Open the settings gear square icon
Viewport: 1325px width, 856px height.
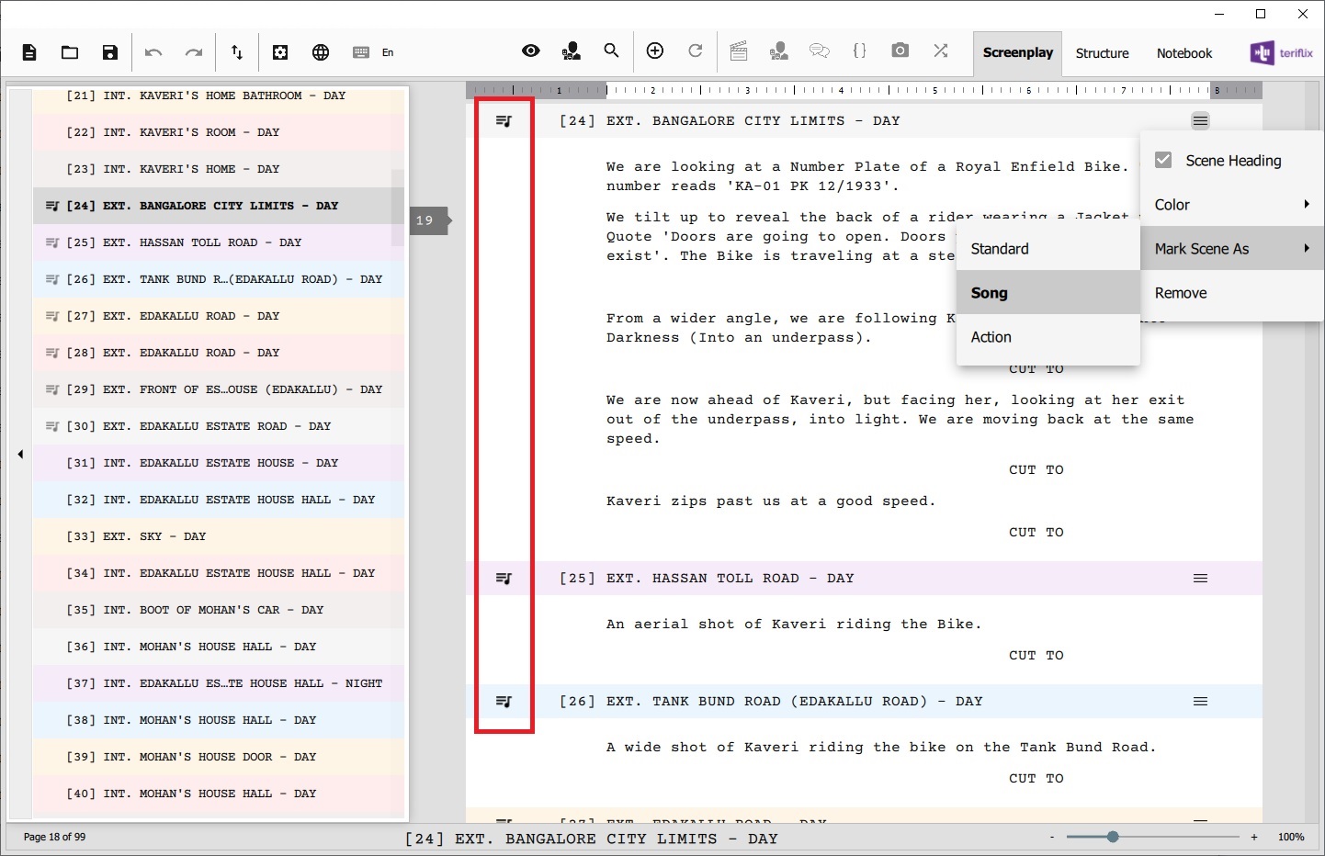coord(280,52)
